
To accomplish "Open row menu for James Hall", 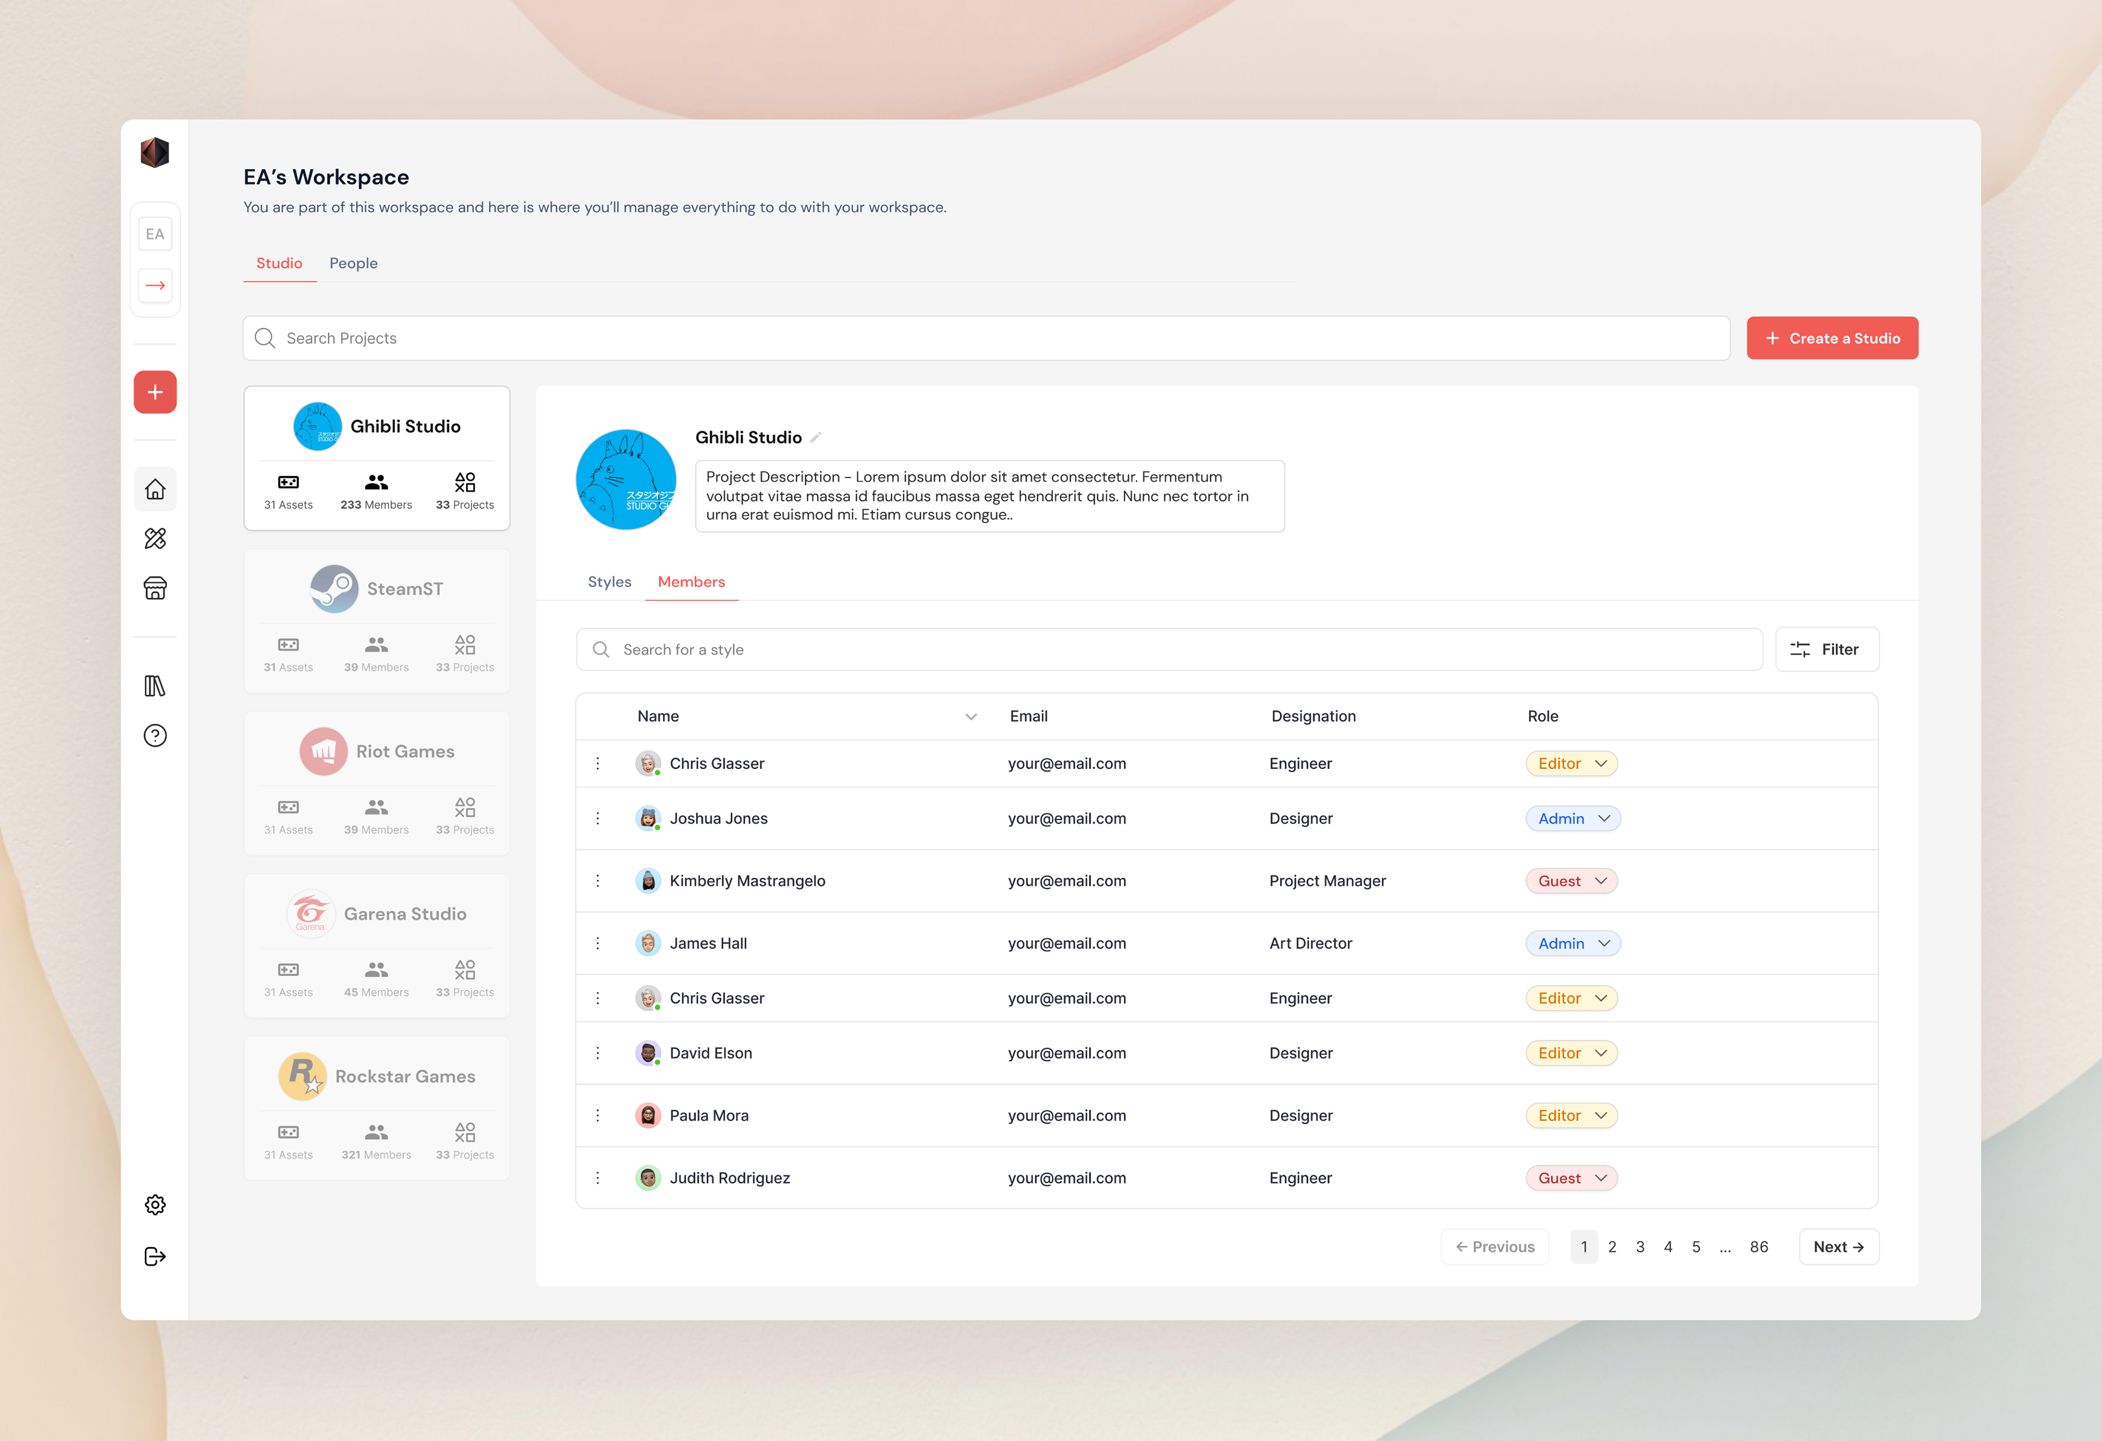I will [x=598, y=943].
